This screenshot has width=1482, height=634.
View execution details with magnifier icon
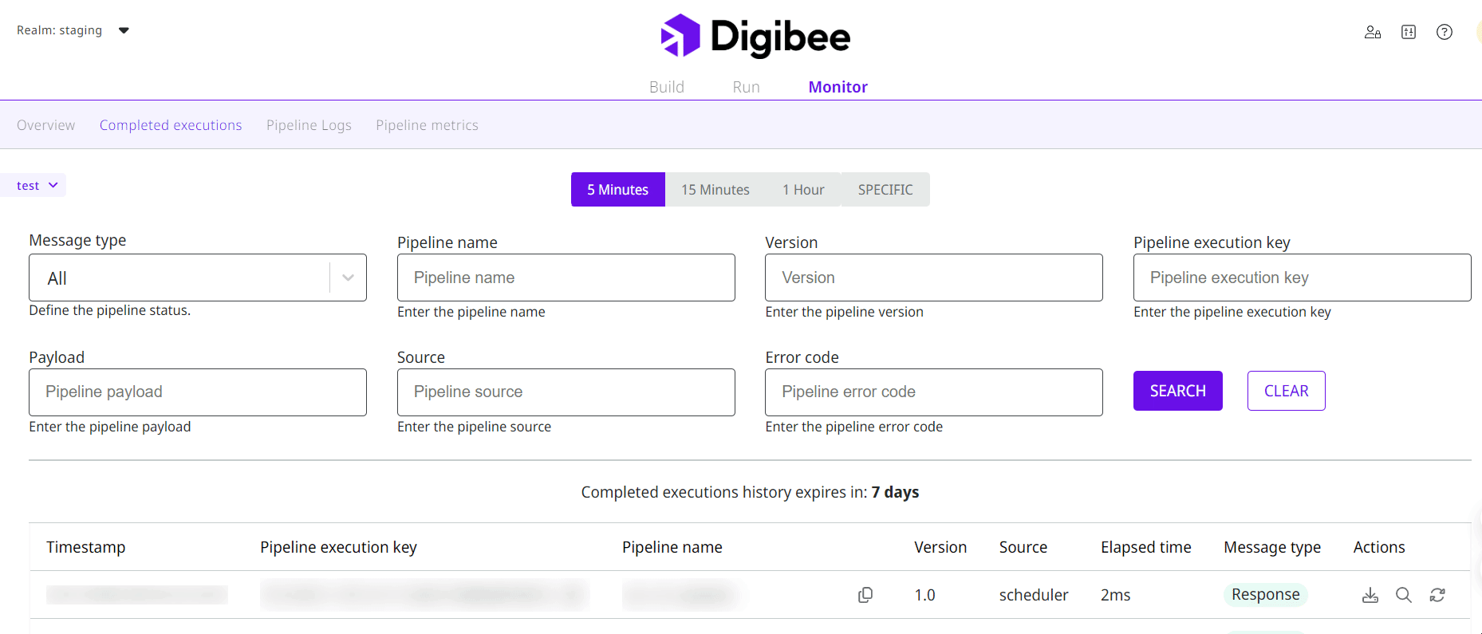coord(1403,595)
